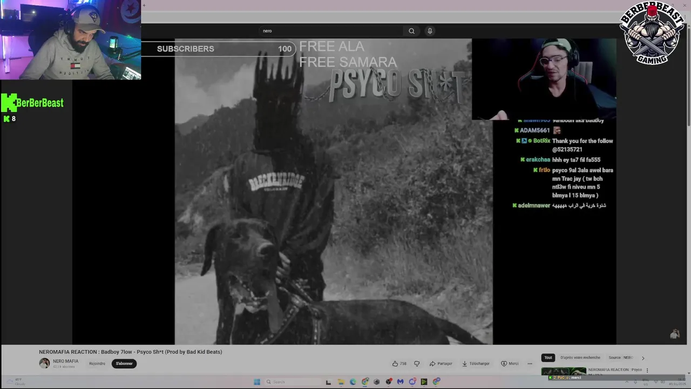Click into the YouTube search field containing 'nero'
The image size is (691, 389).
click(x=330, y=31)
